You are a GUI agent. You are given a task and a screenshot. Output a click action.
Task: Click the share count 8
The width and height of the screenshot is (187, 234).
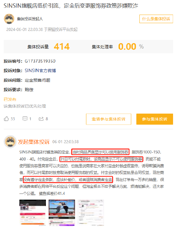pyautogui.click(x=47, y=119)
